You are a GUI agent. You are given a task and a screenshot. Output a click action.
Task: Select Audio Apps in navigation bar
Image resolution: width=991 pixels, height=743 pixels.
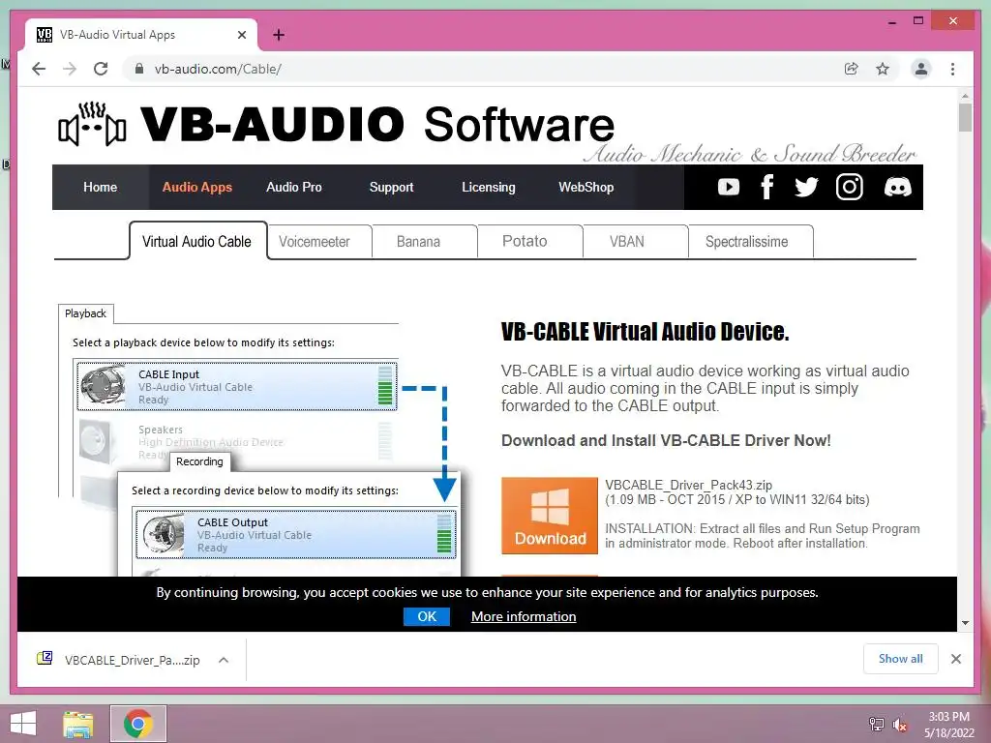click(x=197, y=187)
